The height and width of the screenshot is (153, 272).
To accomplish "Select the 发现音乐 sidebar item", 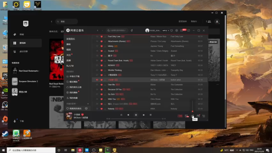I will point(71,39).
